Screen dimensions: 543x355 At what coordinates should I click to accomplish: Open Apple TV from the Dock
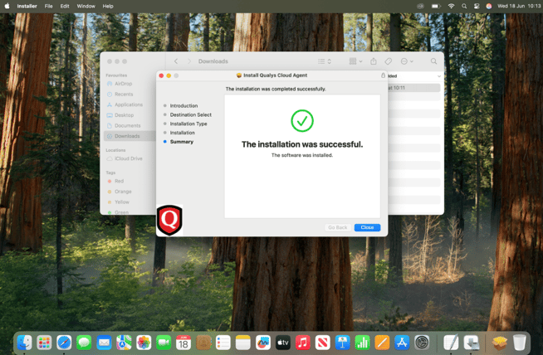point(283,343)
